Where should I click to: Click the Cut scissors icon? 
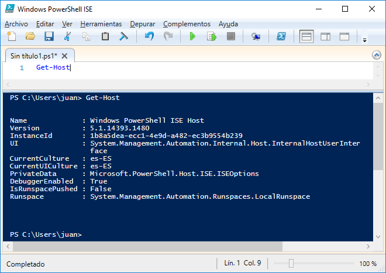pyautogui.click(x=67, y=36)
